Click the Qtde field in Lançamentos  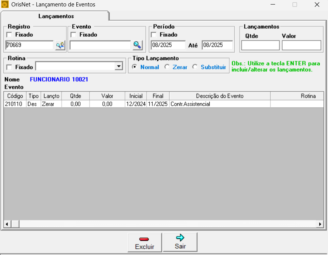[260, 45]
